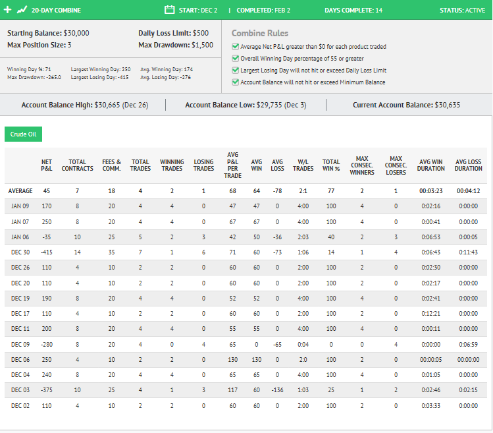Image resolution: width=493 pixels, height=433 pixels.
Task: Click the Starting Balance: $30,000 text
Action: [x=48, y=33]
